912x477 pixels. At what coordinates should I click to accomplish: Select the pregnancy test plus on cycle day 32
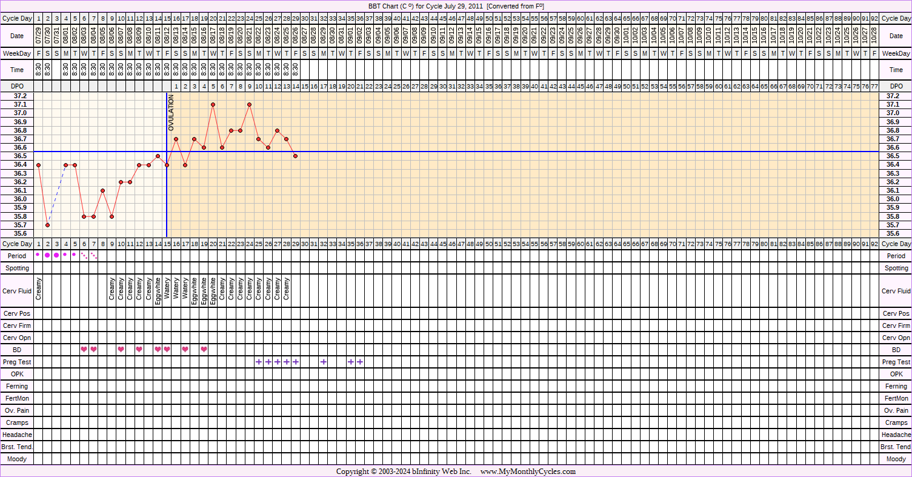point(323,362)
